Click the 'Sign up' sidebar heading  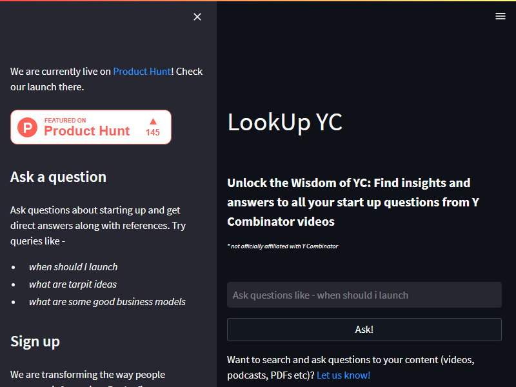35,342
